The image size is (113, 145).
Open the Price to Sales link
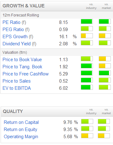click(x=17, y=81)
